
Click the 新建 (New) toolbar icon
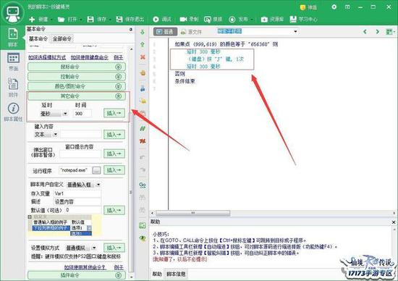(32, 20)
